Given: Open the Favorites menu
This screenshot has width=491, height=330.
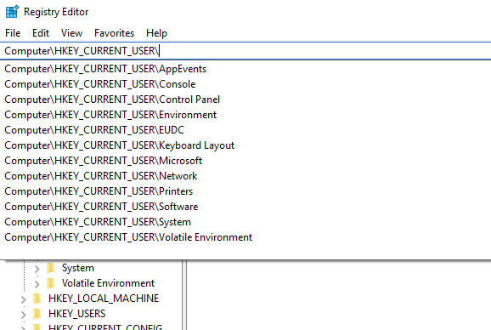Looking at the screenshot, I should tap(114, 33).
